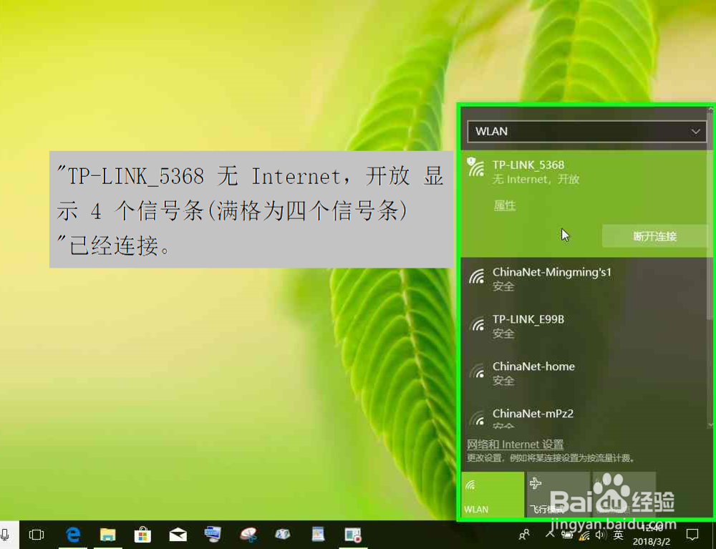The image size is (716, 549).
Task: Open 网络和 Internet 设置 link
Action: [x=514, y=444]
